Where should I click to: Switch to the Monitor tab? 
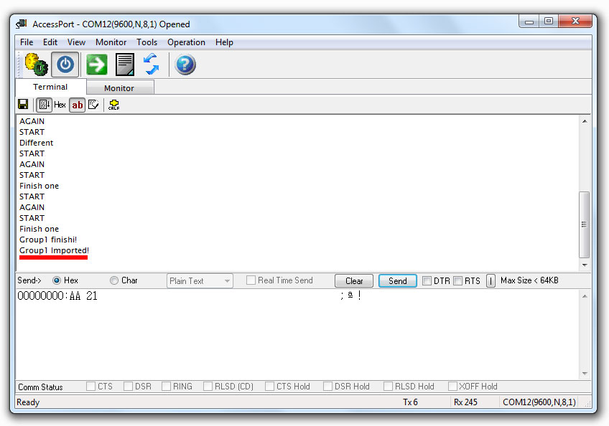120,88
